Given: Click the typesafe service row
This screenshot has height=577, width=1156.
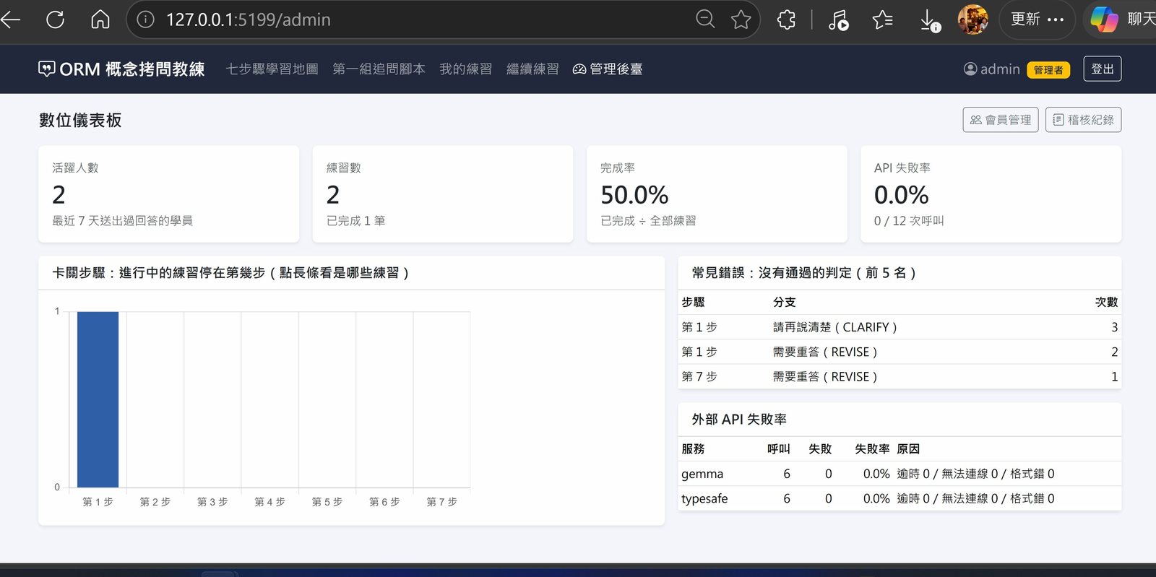Looking at the screenshot, I should 900,498.
